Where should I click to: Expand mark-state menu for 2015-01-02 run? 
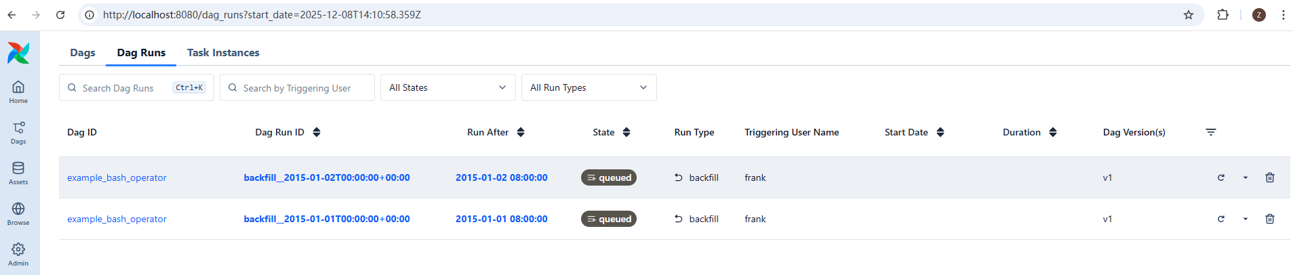click(1245, 177)
